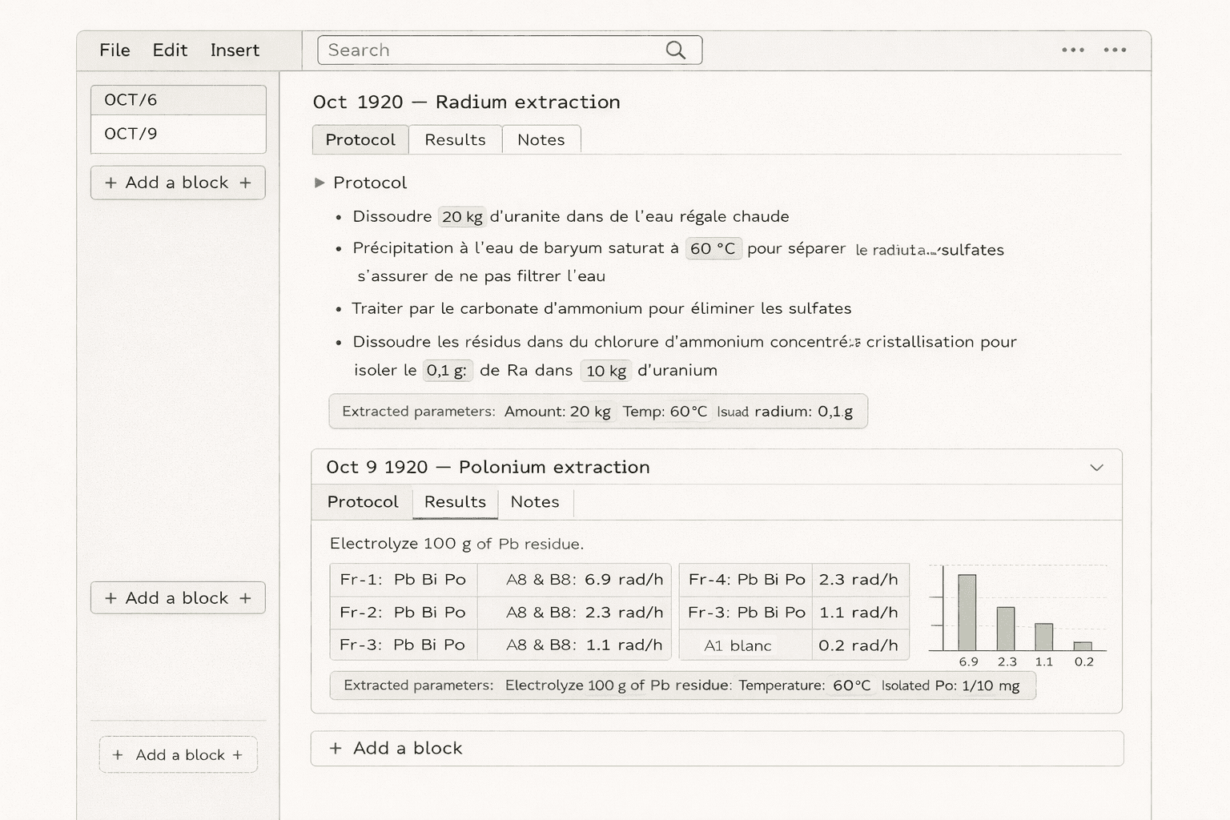Expand the Oct 9 1920 Polonium extraction header
Viewport: 1230px width, 820px height.
click(488, 467)
